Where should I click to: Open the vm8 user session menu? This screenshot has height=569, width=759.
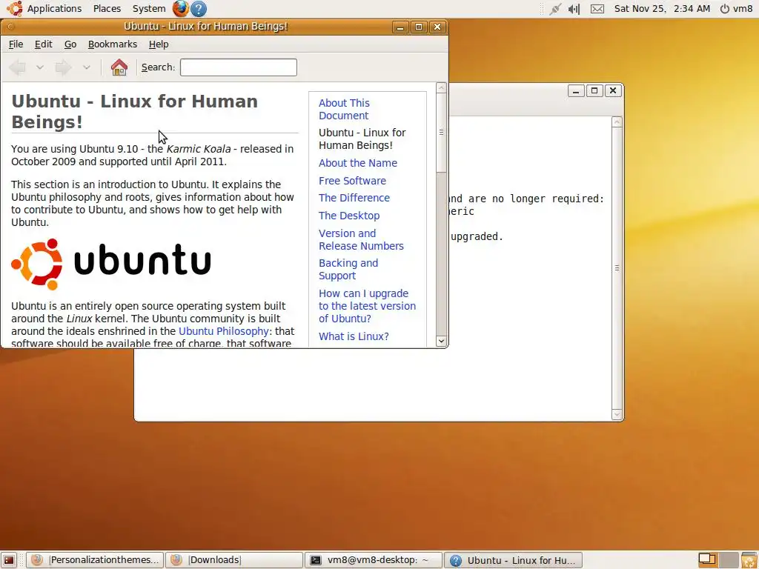click(x=743, y=9)
